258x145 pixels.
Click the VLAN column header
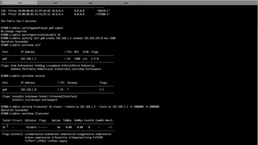85,52
